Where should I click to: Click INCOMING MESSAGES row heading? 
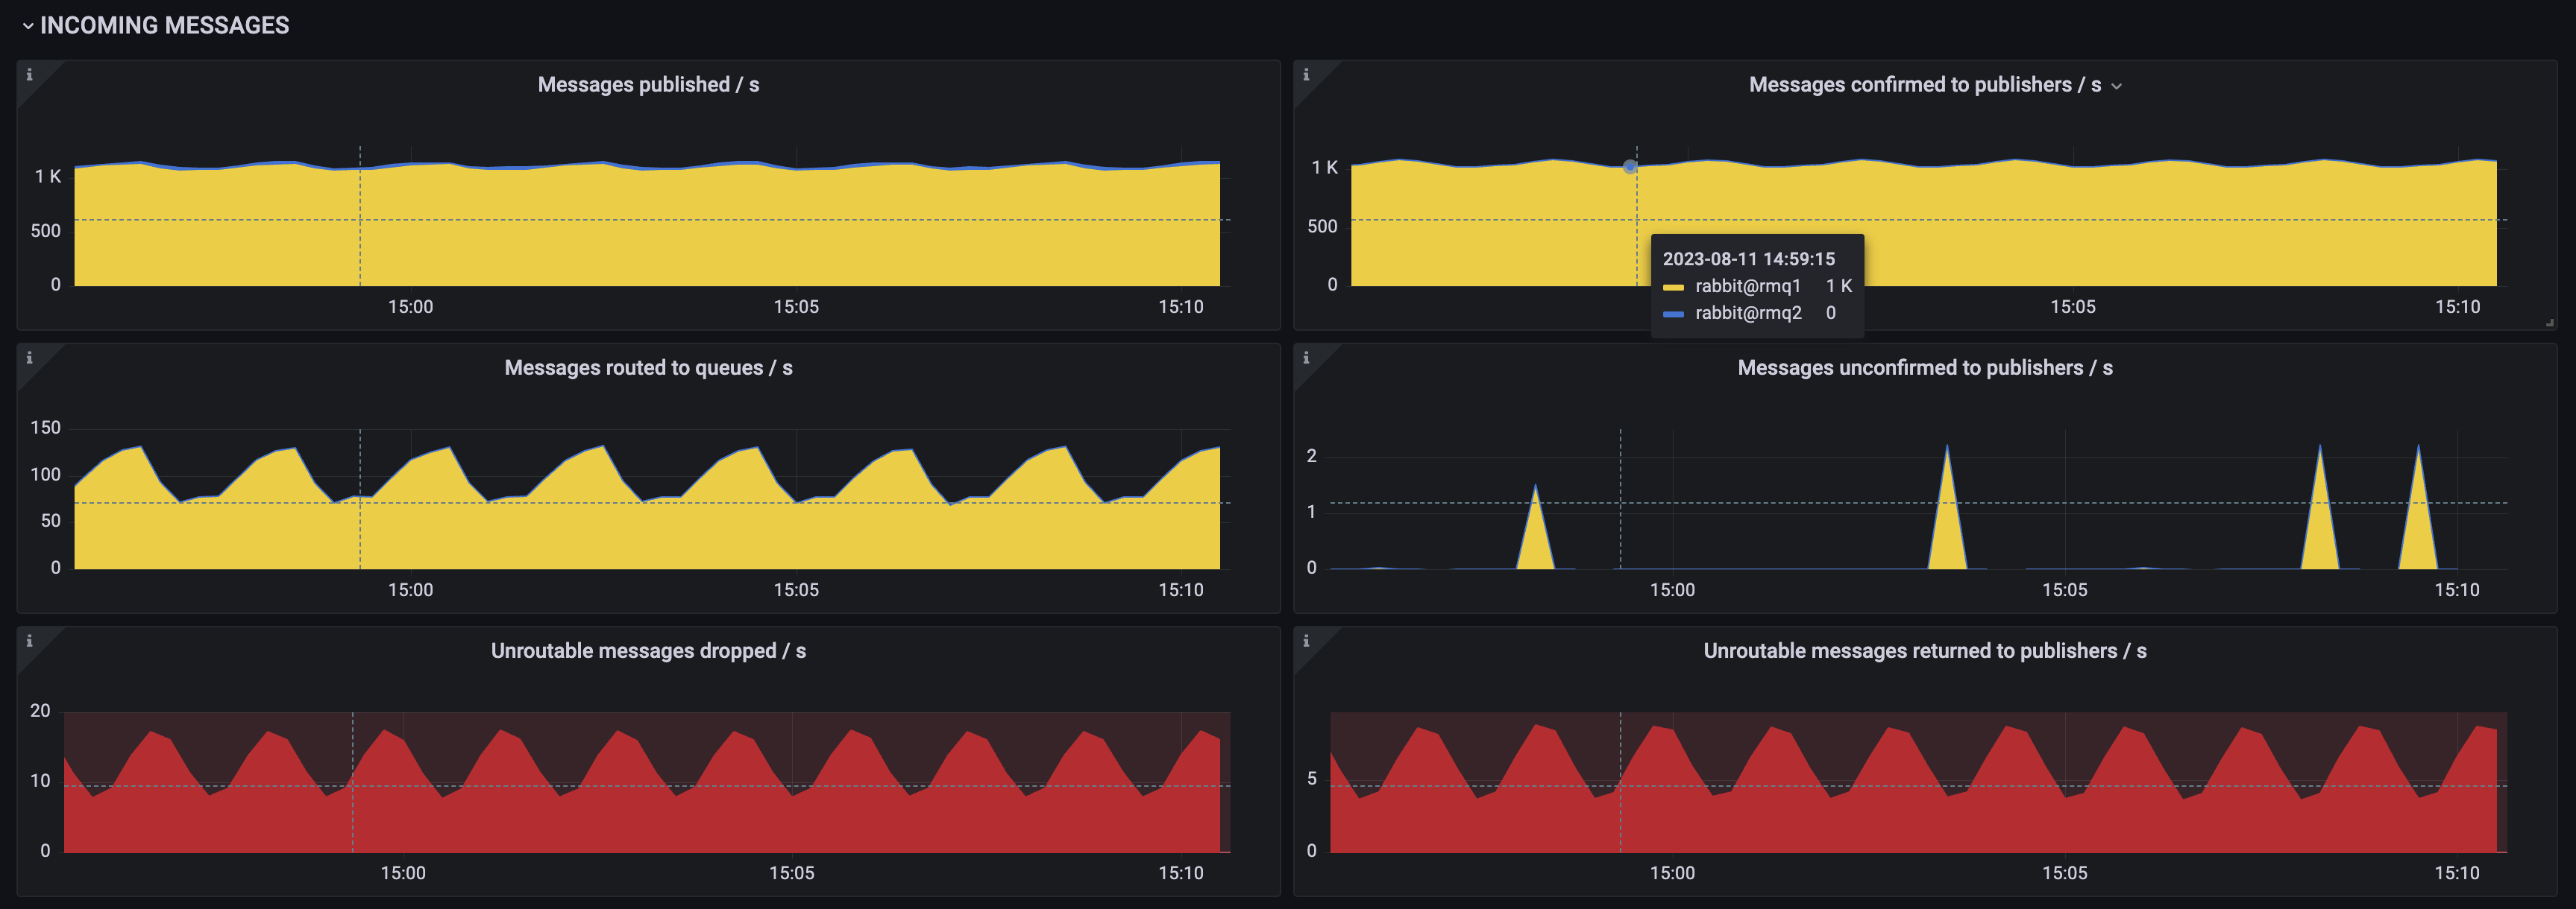[164, 26]
